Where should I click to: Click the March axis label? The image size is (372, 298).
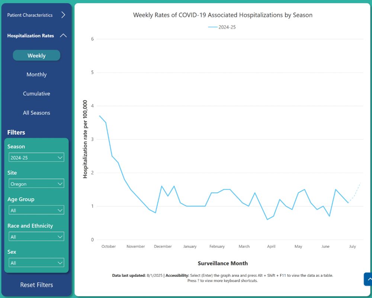click(x=244, y=246)
